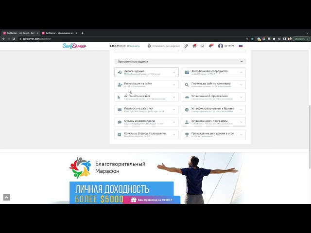
Task: Click Установить расширение in the header
Action: (x=164, y=46)
